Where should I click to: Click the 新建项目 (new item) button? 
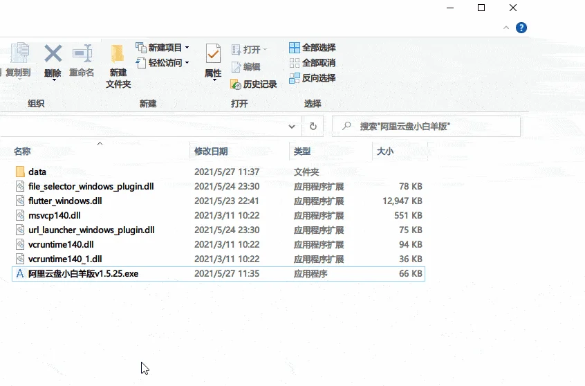tap(162, 48)
